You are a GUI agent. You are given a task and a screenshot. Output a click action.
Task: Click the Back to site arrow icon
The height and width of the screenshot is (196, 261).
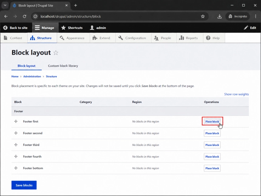pos(5,28)
